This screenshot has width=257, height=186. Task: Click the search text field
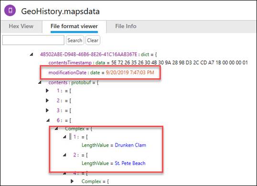pos(33,40)
